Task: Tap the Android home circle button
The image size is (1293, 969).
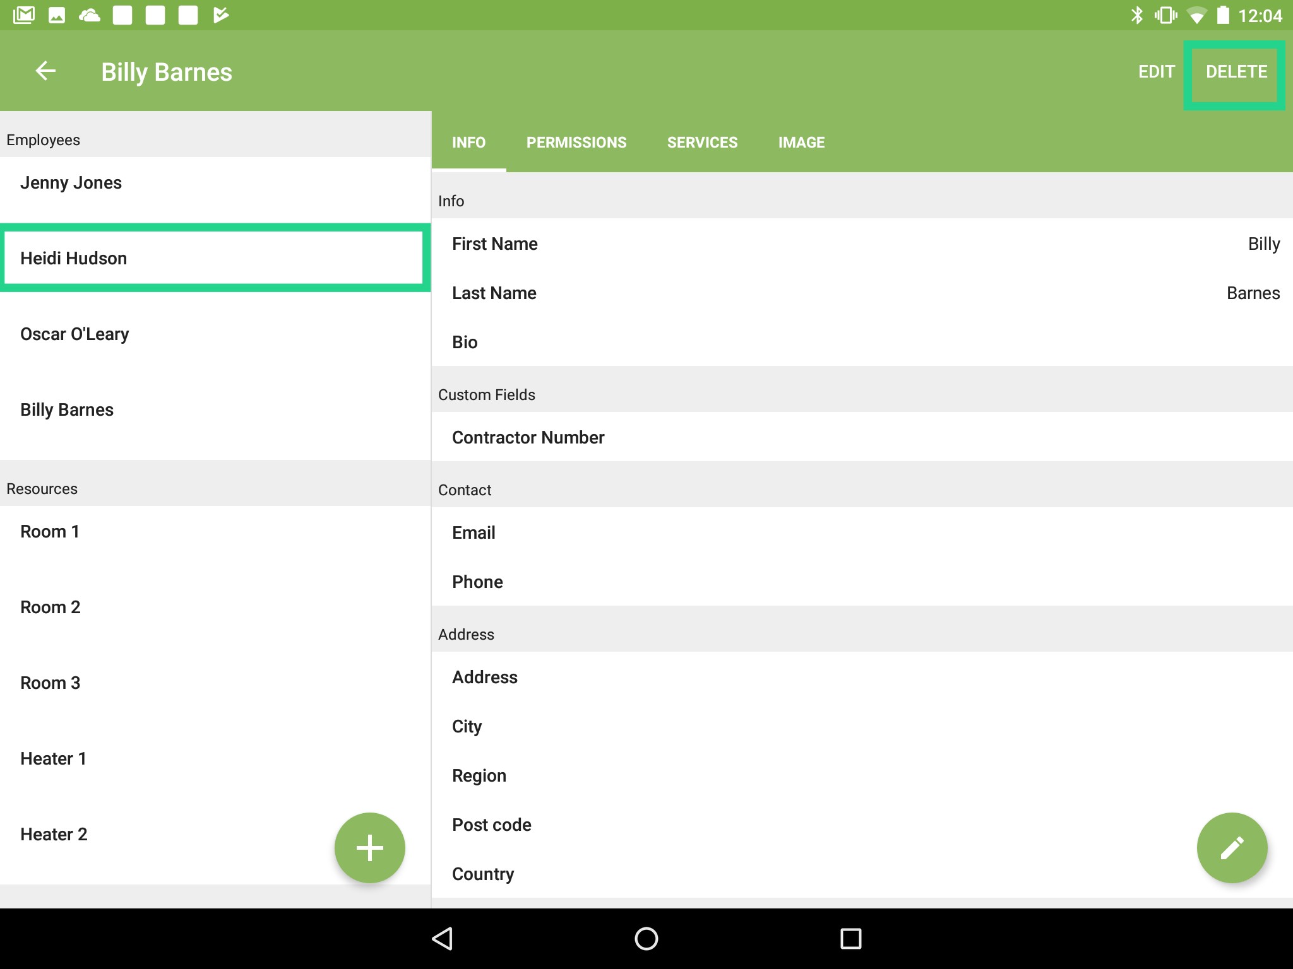Action: [646, 939]
